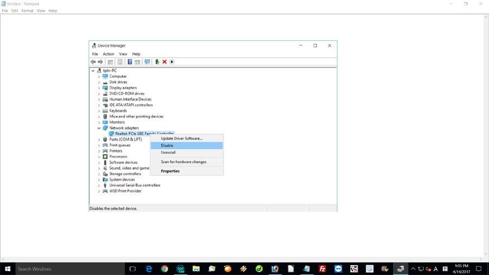489x275 pixels.
Task: Open the Action Center notification icon
Action: (x=479, y=269)
